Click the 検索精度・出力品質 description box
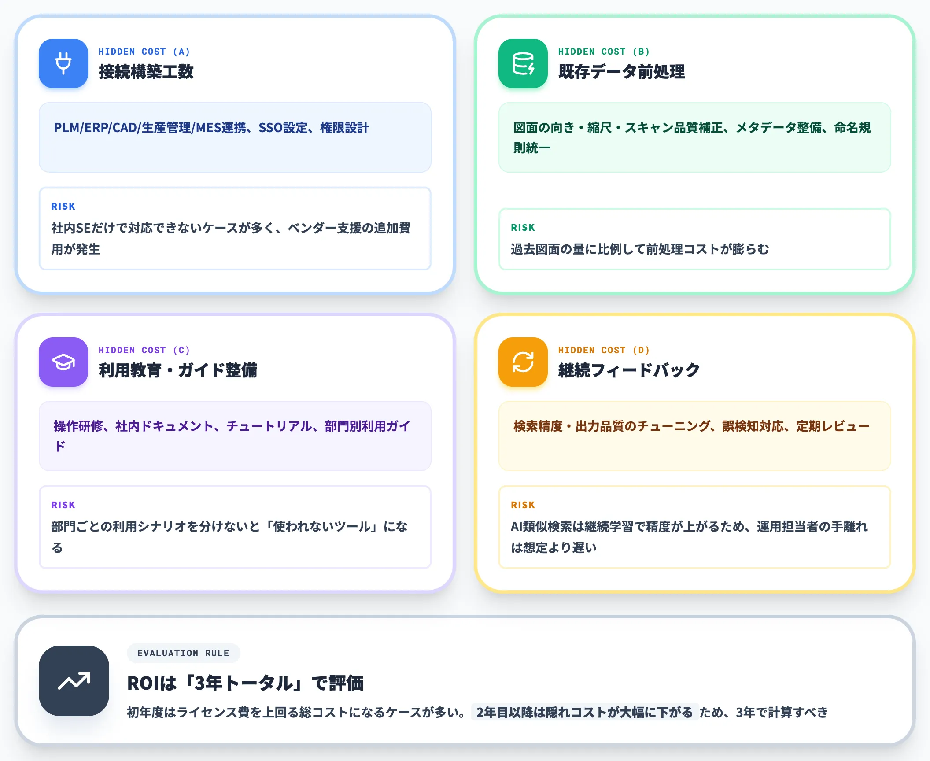The height and width of the screenshot is (761, 930). click(x=695, y=436)
